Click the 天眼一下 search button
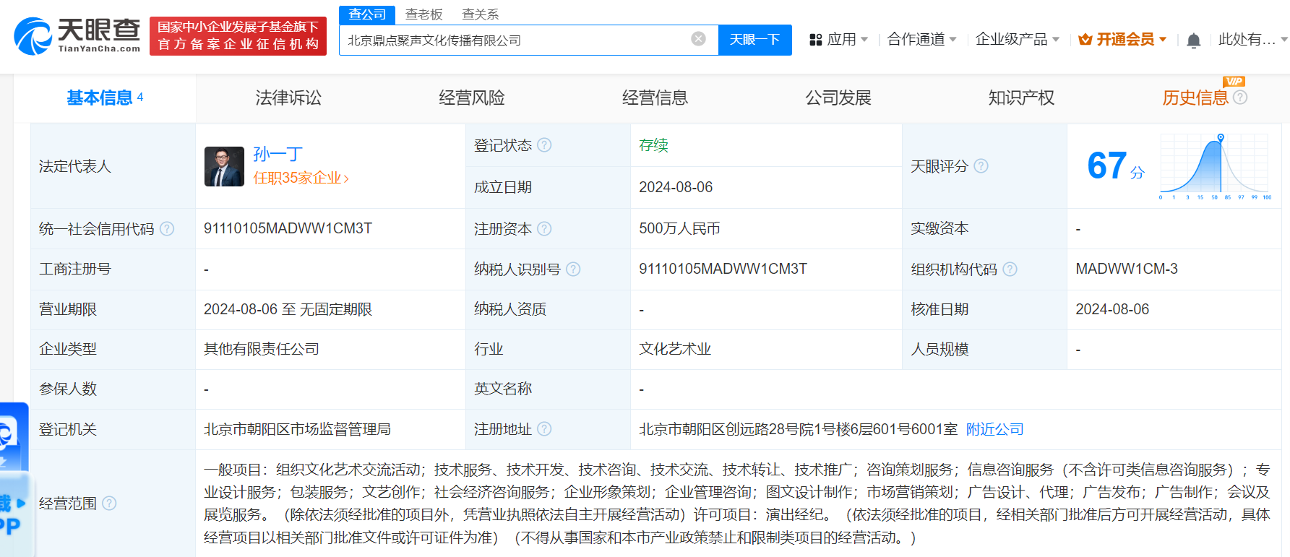This screenshot has height=557, width=1290. coord(754,40)
